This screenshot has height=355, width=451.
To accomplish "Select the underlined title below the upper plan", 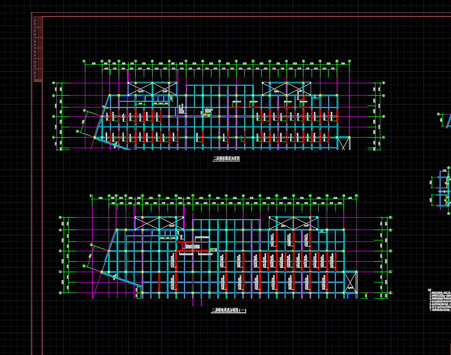I will click(x=226, y=159).
